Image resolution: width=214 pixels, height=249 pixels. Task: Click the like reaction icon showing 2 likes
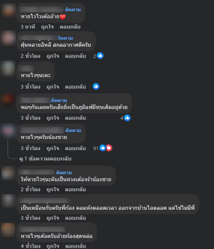[x=100, y=56]
